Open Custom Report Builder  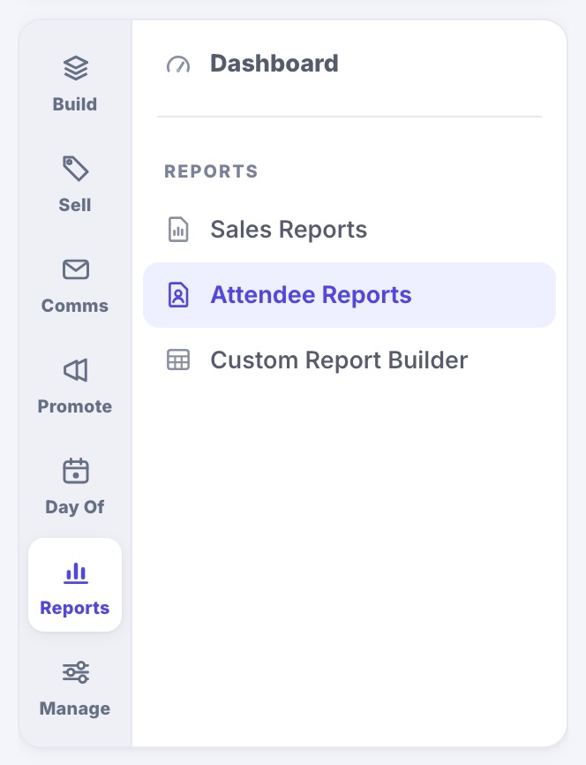339,360
